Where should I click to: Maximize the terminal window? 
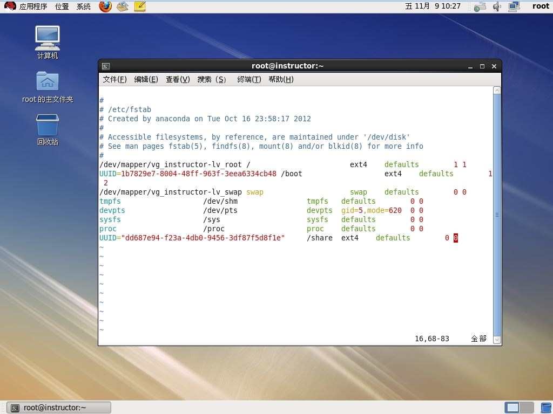tap(482, 66)
